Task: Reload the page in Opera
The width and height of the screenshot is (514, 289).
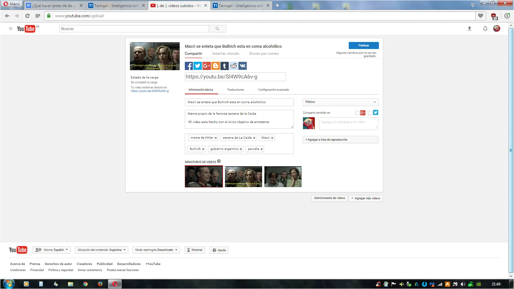Action: (x=27, y=16)
